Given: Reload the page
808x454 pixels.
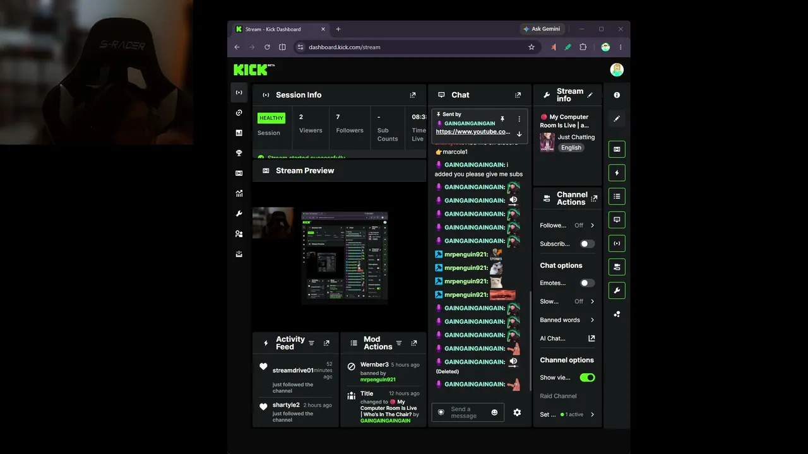Looking at the screenshot, I should tap(267, 47).
